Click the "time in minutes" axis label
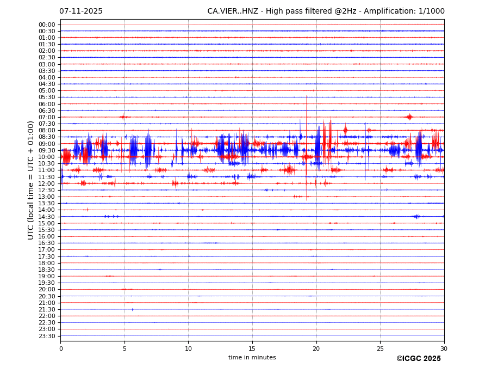Screen dimensions: 504x379 (252, 357)
